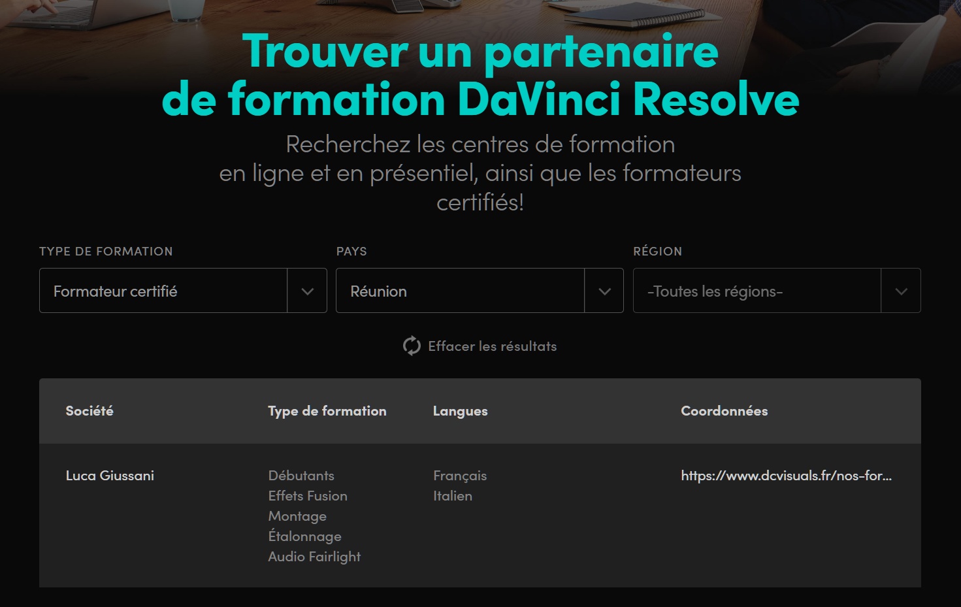Viewport: 961px width, 607px height.
Task: Click the chevron on the Pays dropdown
Action: coord(604,291)
